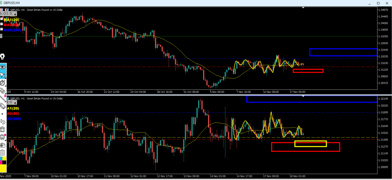Toggle the MA1(20) checkbox
Viewport: 392px width, 180px height.
tap(2, 19)
